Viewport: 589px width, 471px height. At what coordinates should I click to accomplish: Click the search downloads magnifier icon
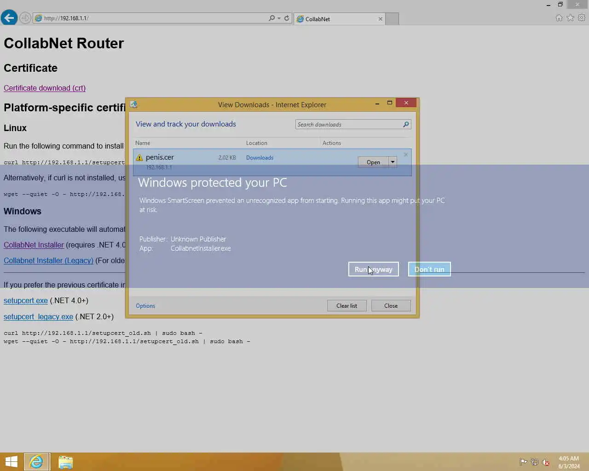pos(406,124)
